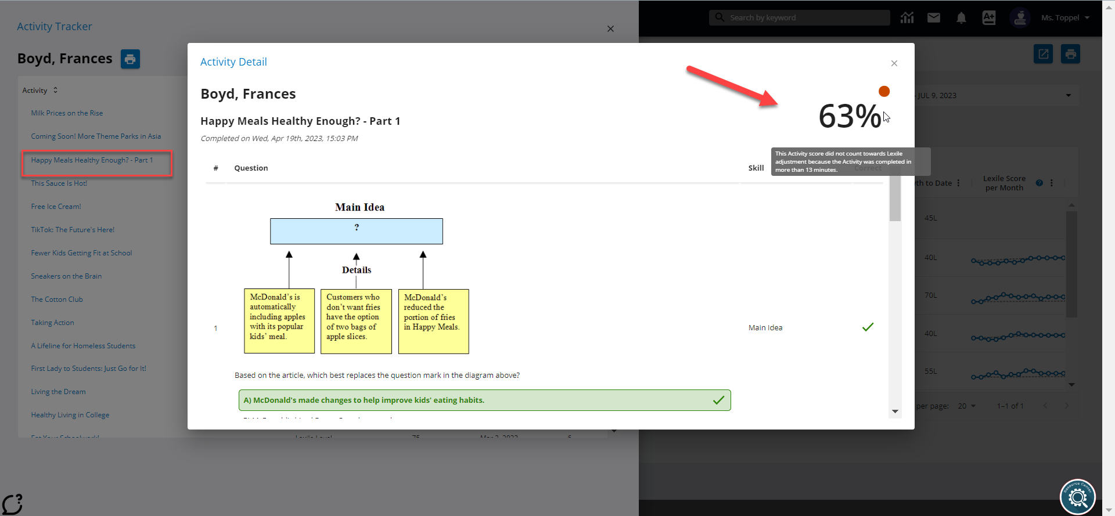Click the user avatar icon
Screen dimensions: 1115x516
point(1020,17)
